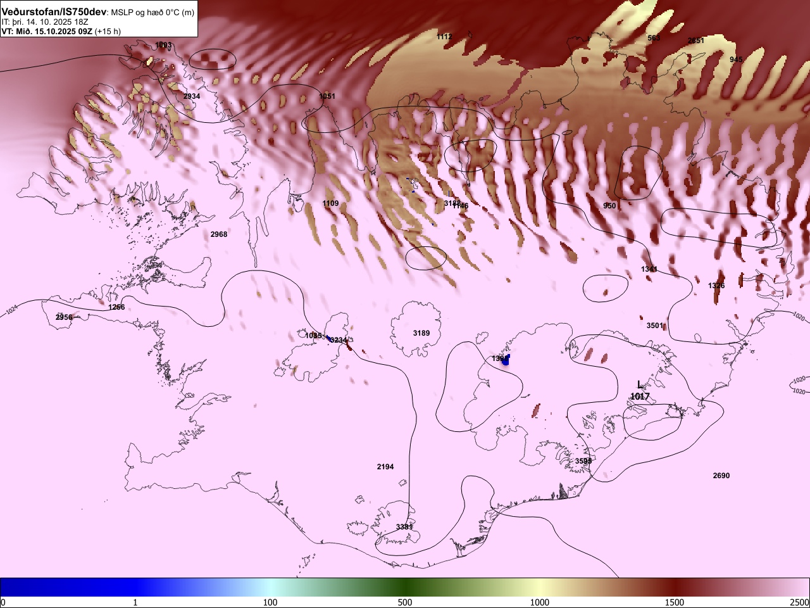Click the color scale label 100
Screen dimensions: 810x608
270,602
